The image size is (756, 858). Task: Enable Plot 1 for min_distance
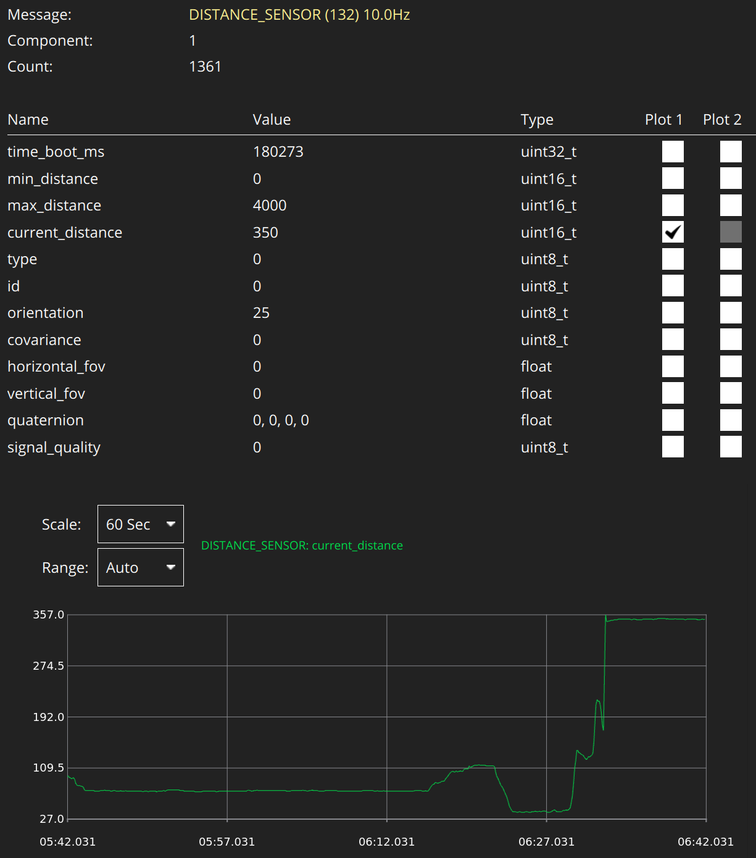click(673, 178)
